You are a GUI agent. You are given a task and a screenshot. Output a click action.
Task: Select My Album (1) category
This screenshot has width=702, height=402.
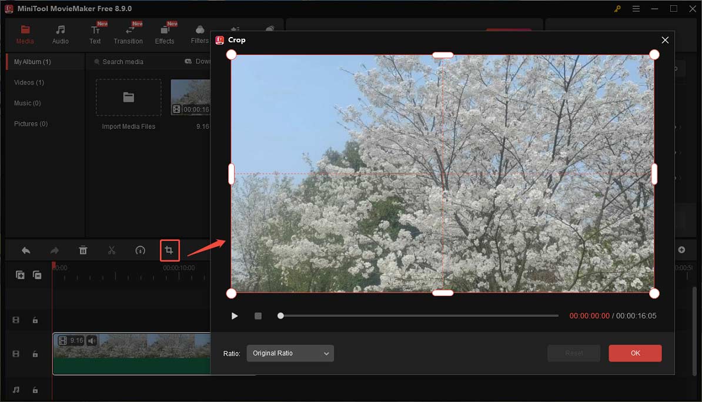(45, 62)
